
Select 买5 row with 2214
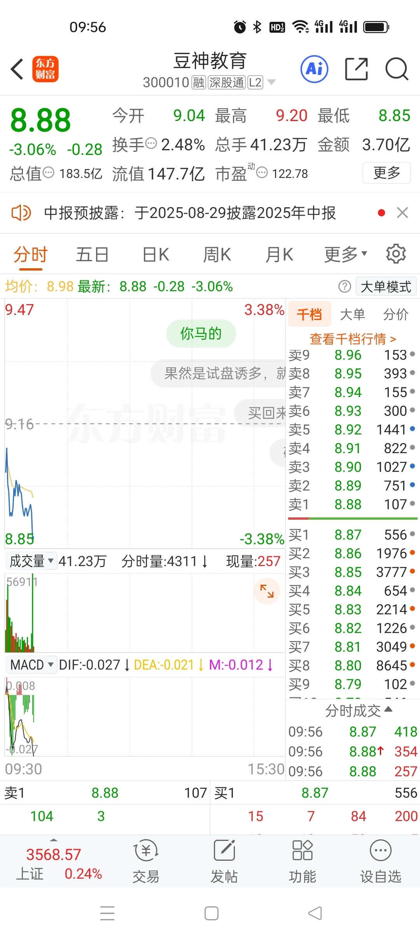tap(352, 609)
